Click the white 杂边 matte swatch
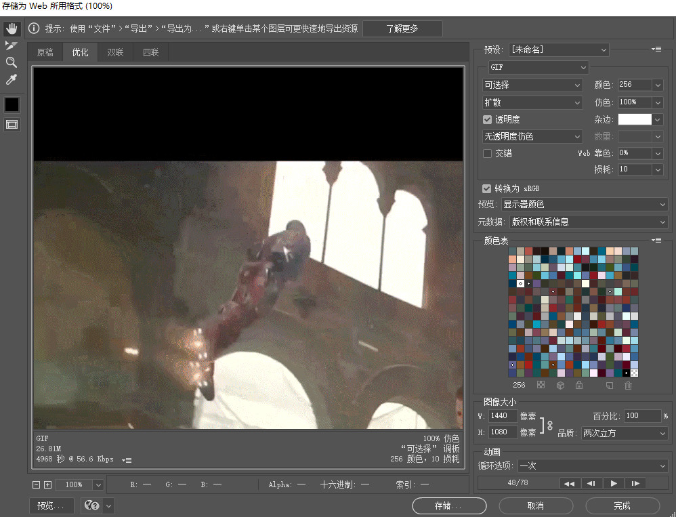Image resolution: width=676 pixels, height=517 pixels. coord(635,119)
